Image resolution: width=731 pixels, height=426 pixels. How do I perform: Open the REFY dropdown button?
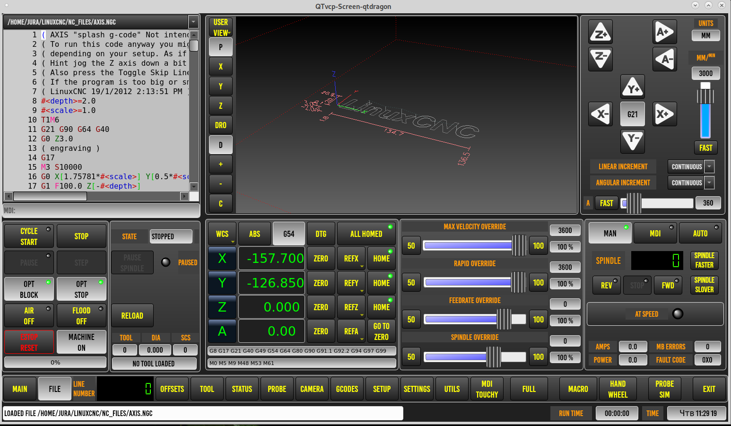point(351,283)
